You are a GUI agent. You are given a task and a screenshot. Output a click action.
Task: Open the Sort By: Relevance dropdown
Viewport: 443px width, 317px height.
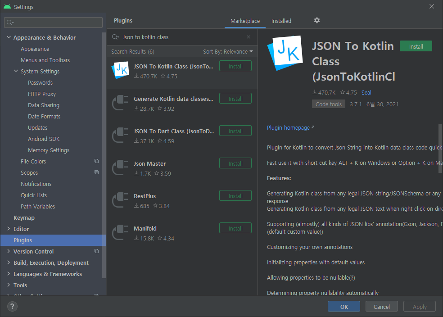(228, 52)
